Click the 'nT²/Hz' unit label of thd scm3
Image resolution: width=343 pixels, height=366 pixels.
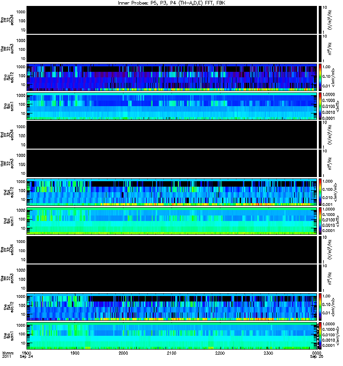click(x=330, y=163)
